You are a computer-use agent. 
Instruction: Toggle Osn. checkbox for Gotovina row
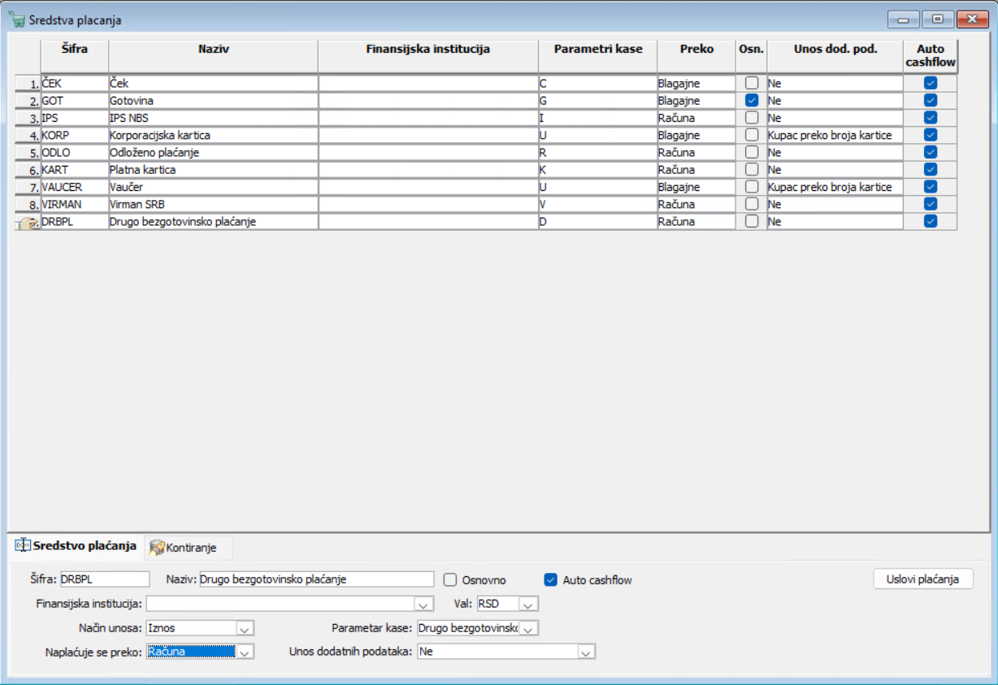(x=752, y=101)
